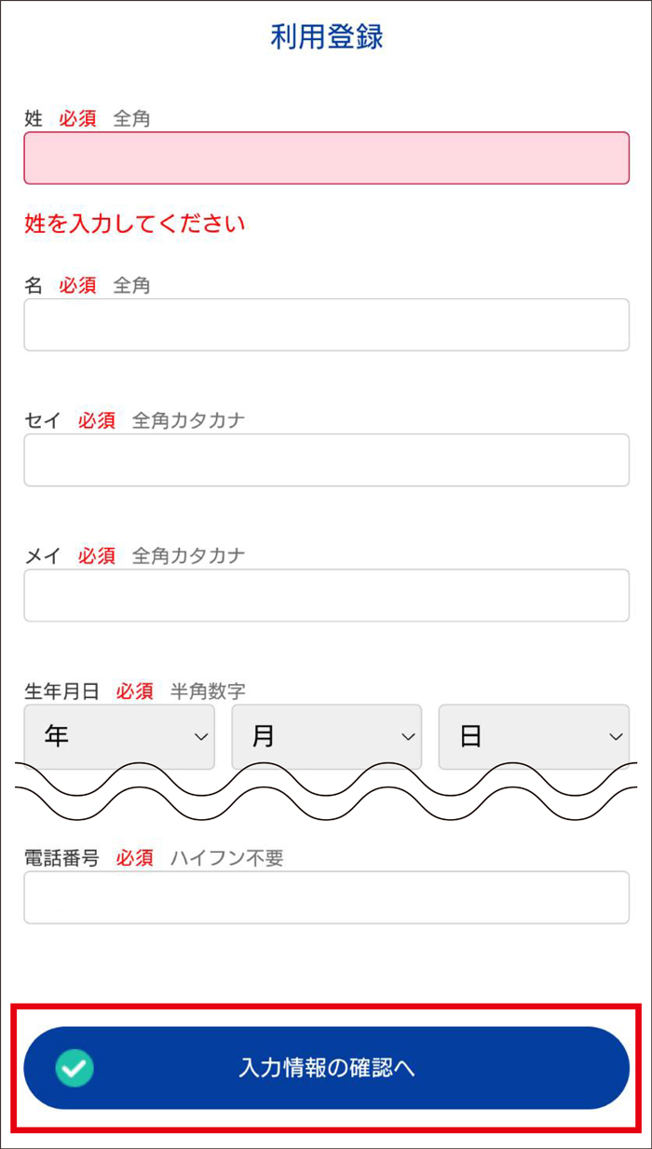Open the 年 birth year dropdown
The height and width of the screenshot is (1149, 652).
(119, 737)
